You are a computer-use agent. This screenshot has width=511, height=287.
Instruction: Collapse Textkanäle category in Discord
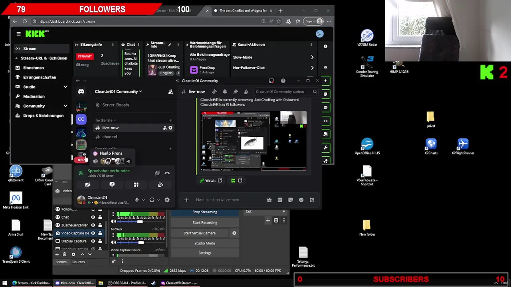tap(105, 120)
